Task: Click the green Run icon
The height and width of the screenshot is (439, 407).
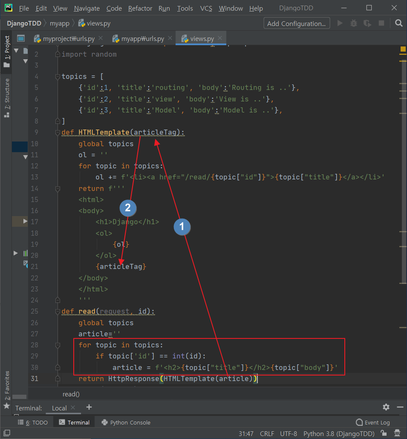Action: (x=340, y=23)
